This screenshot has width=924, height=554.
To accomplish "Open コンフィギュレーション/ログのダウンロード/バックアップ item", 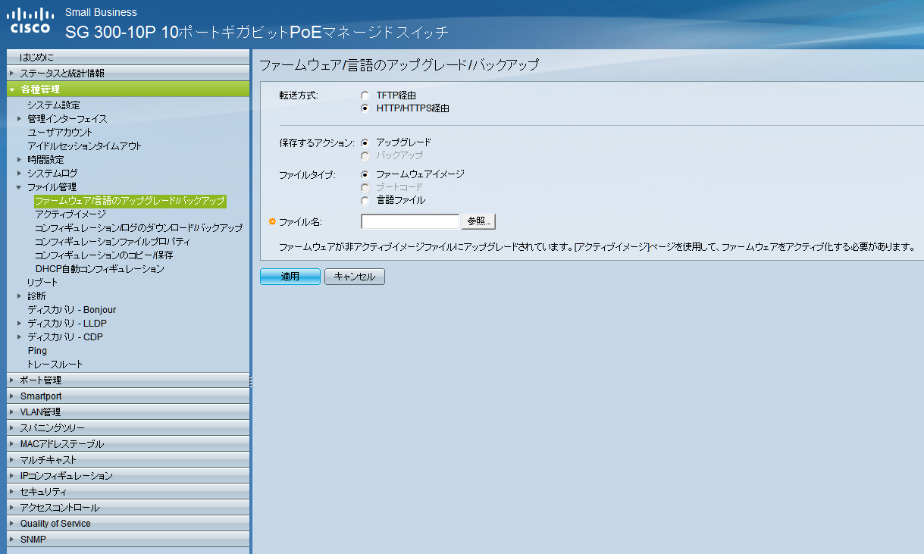I will [139, 228].
